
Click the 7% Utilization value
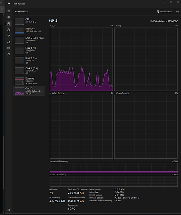click(51, 193)
